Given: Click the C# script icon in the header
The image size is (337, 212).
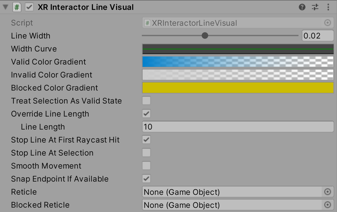Looking at the screenshot, I should (x=17, y=7).
